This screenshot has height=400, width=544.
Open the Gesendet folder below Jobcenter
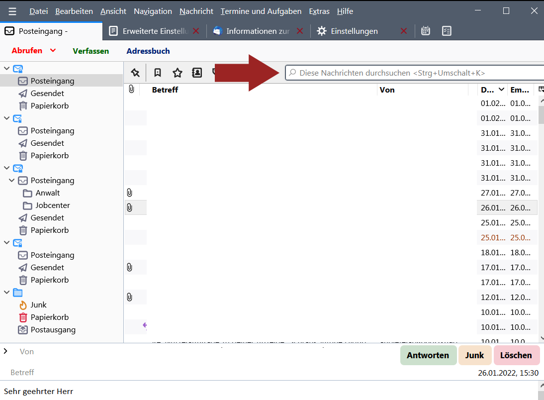(47, 218)
